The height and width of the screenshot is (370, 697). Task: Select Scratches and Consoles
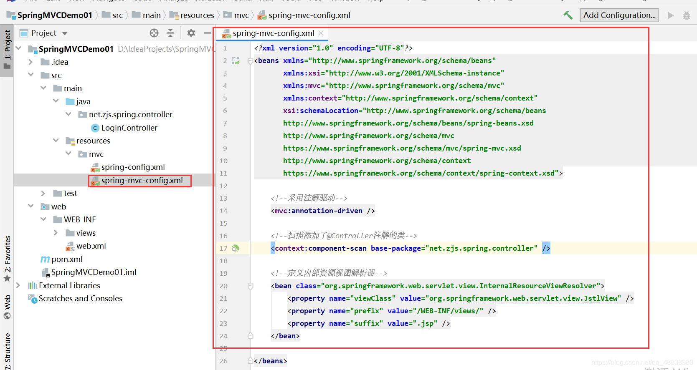pyautogui.click(x=81, y=299)
